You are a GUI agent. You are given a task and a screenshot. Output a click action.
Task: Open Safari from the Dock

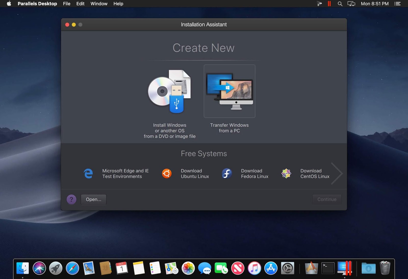[72, 268]
